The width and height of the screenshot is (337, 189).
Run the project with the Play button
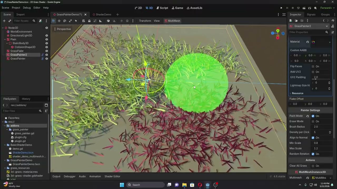click(x=281, y=8)
